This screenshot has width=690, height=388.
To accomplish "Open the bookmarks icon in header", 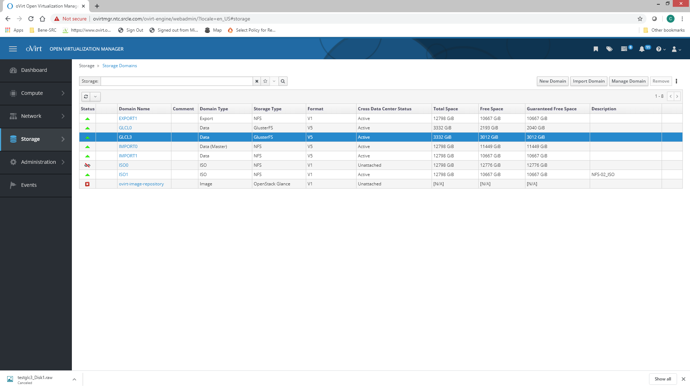I will (x=596, y=49).
